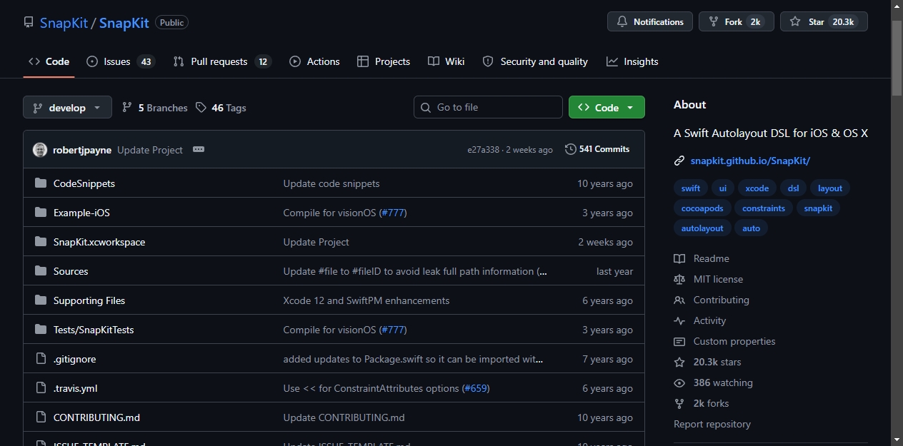Screen dimensions: 903x446
Task: Switch to the Code tab
Action: pos(49,61)
